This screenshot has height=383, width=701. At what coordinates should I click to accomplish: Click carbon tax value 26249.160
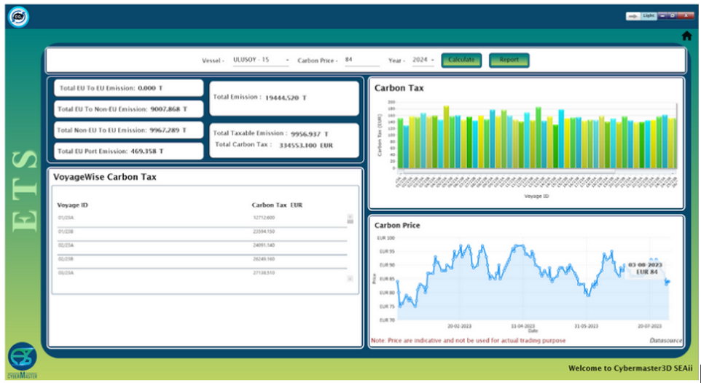point(264,259)
